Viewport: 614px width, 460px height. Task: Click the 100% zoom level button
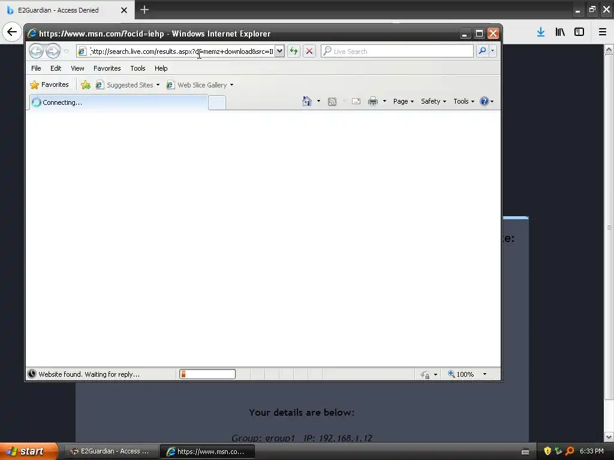(461, 374)
